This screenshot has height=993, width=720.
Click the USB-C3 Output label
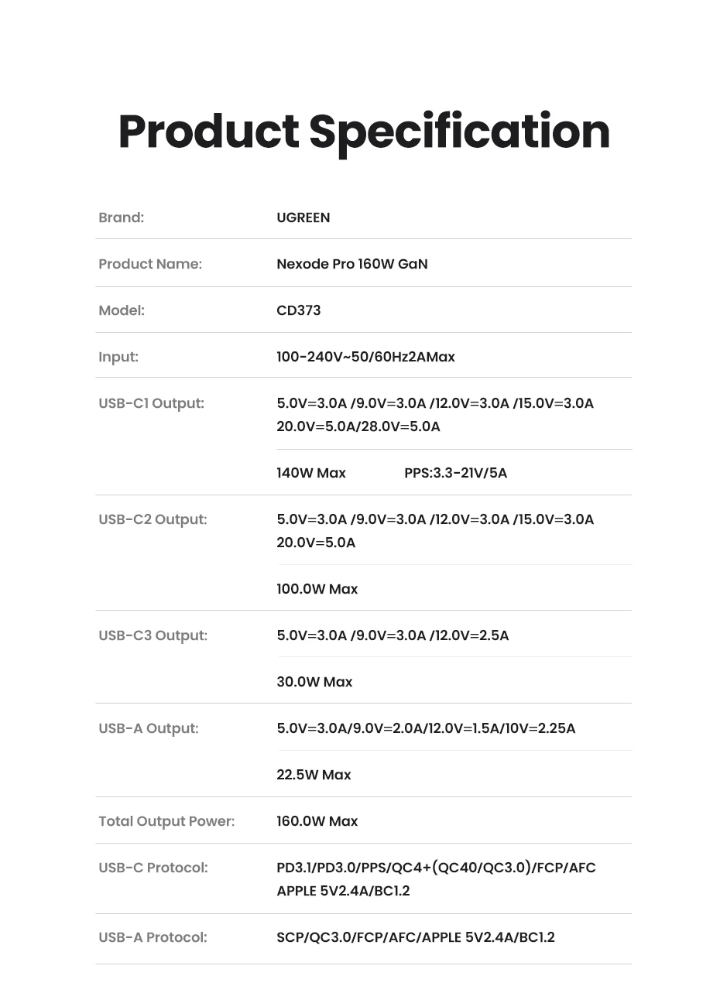153,635
